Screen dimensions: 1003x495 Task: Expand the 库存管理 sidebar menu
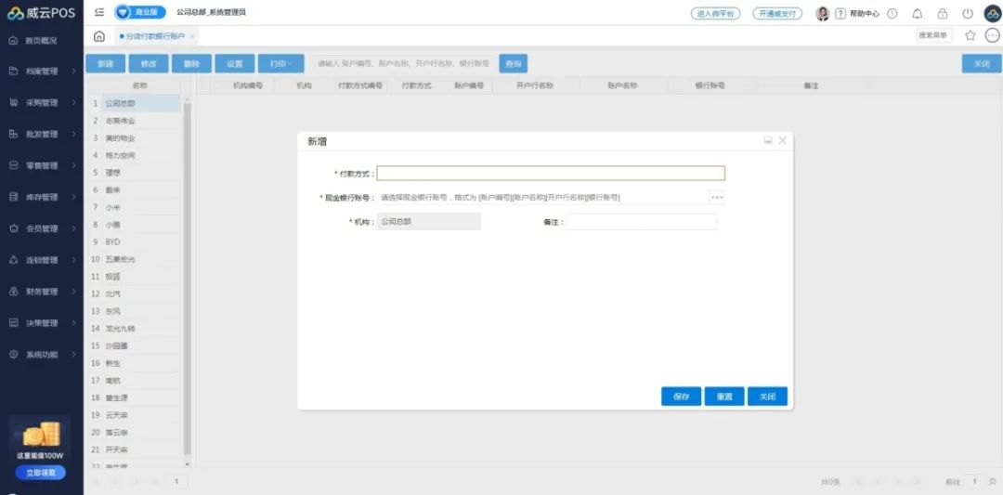coord(42,197)
